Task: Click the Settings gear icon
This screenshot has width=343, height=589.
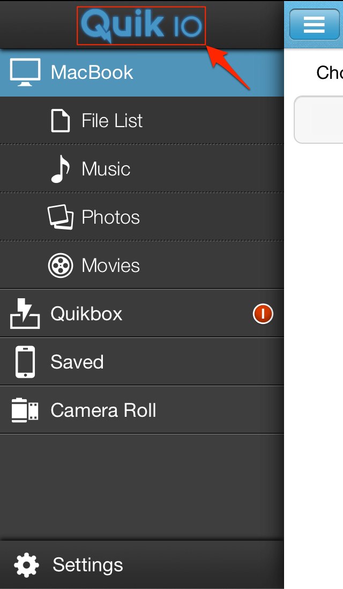Action: [26, 565]
